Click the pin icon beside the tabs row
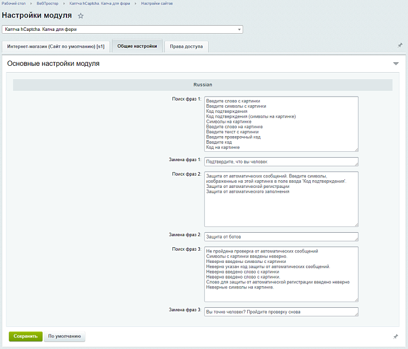 click(399, 45)
